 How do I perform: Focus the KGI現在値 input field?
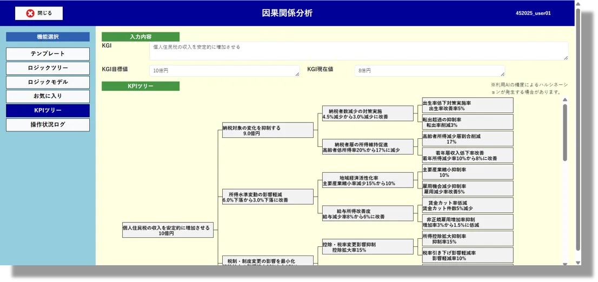(429, 71)
